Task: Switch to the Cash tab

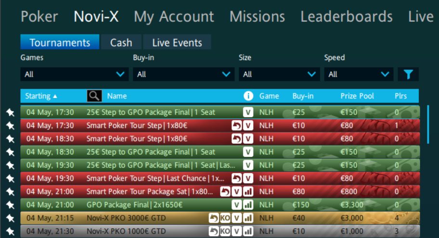Action: tap(121, 42)
